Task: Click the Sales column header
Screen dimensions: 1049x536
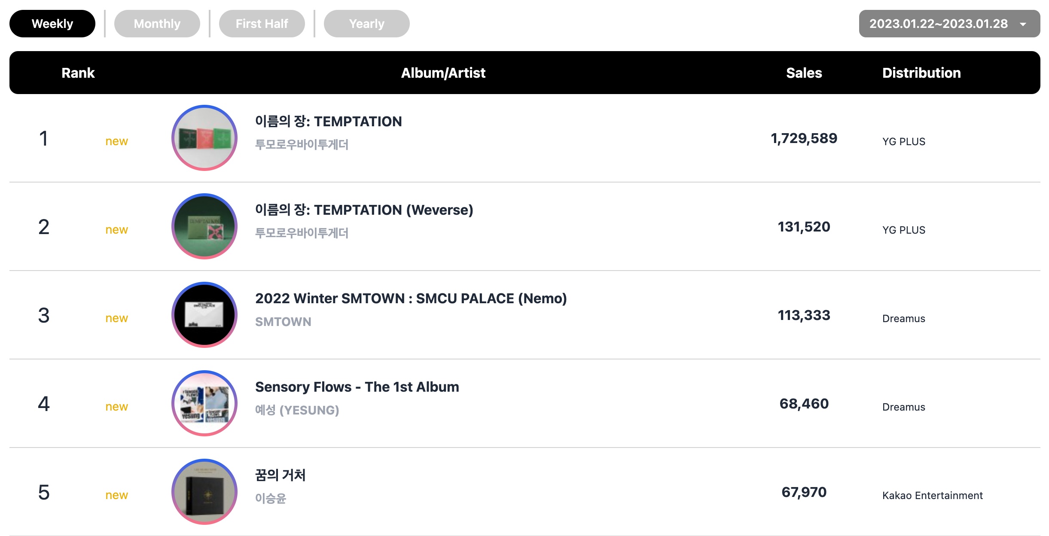Action: click(804, 73)
